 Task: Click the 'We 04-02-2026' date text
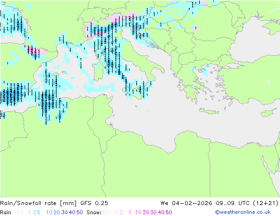click(x=186, y=203)
